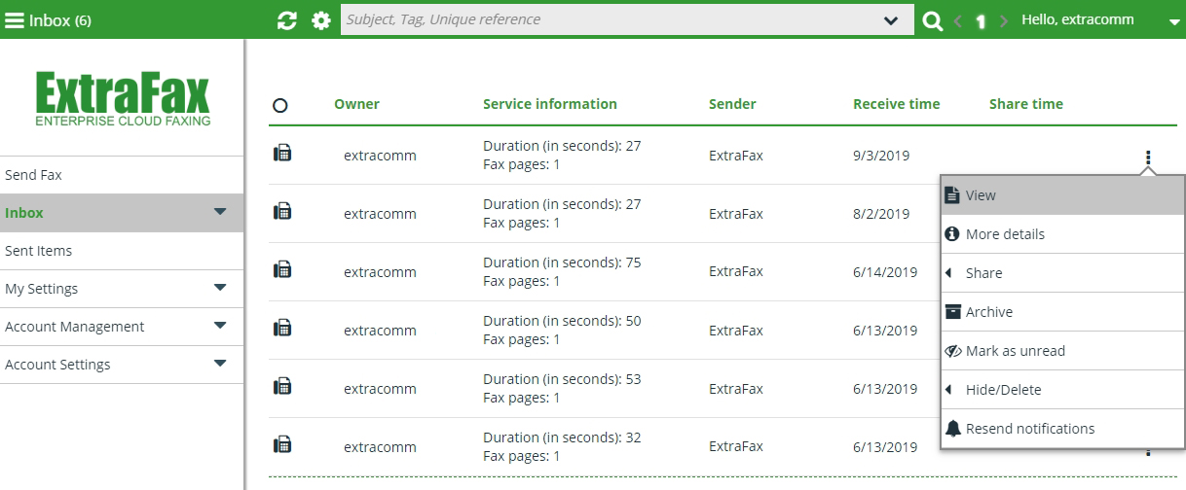Select More details in the context menu
This screenshot has height=490, width=1186.
1062,234
